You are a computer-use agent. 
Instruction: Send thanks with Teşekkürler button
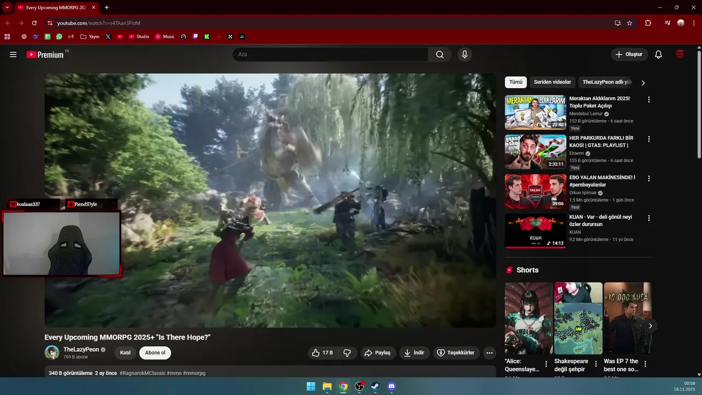click(456, 353)
